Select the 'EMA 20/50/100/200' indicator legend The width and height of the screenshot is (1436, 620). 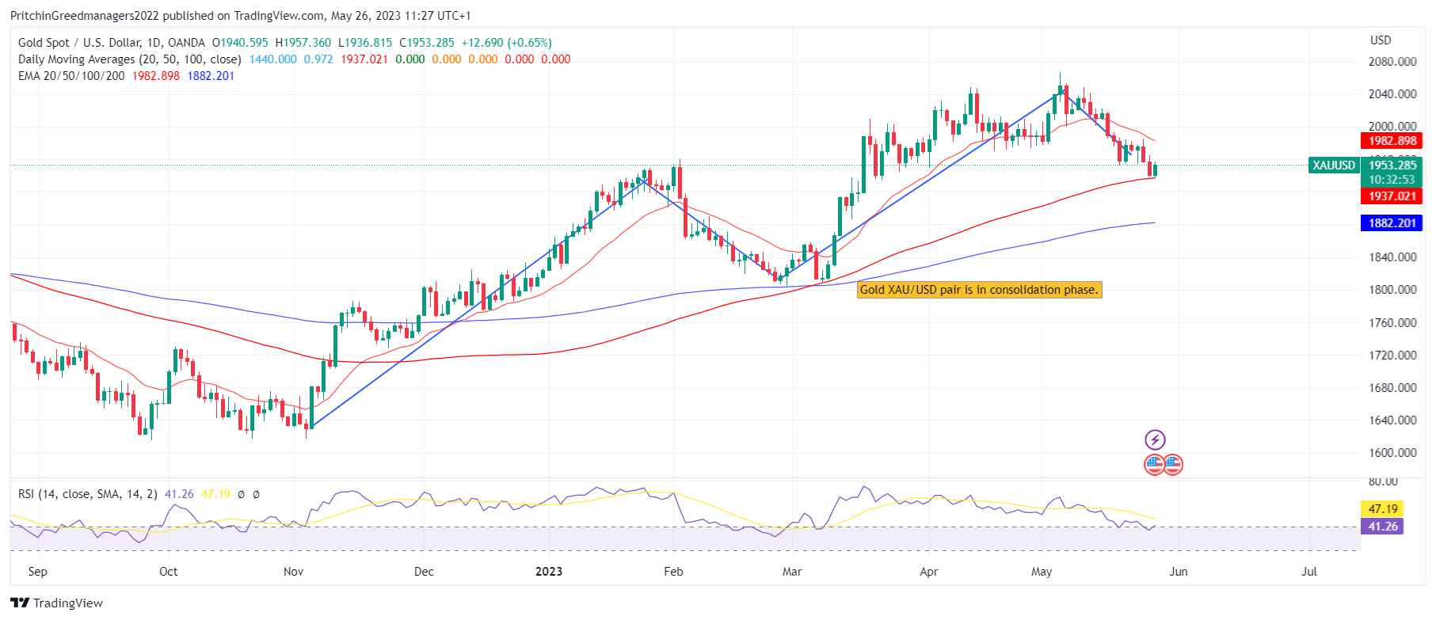71,76
